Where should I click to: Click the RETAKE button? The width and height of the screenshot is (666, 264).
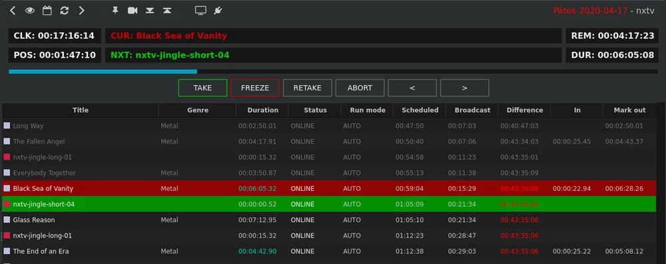click(308, 88)
